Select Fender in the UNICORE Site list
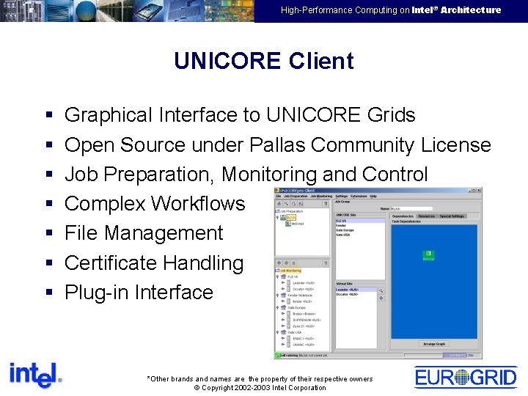The width and height of the screenshot is (528, 396). point(360,226)
